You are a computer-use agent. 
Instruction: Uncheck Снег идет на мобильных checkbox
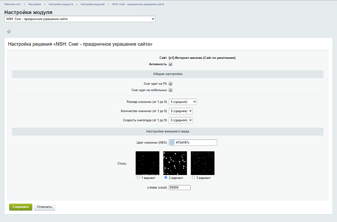point(170,90)
